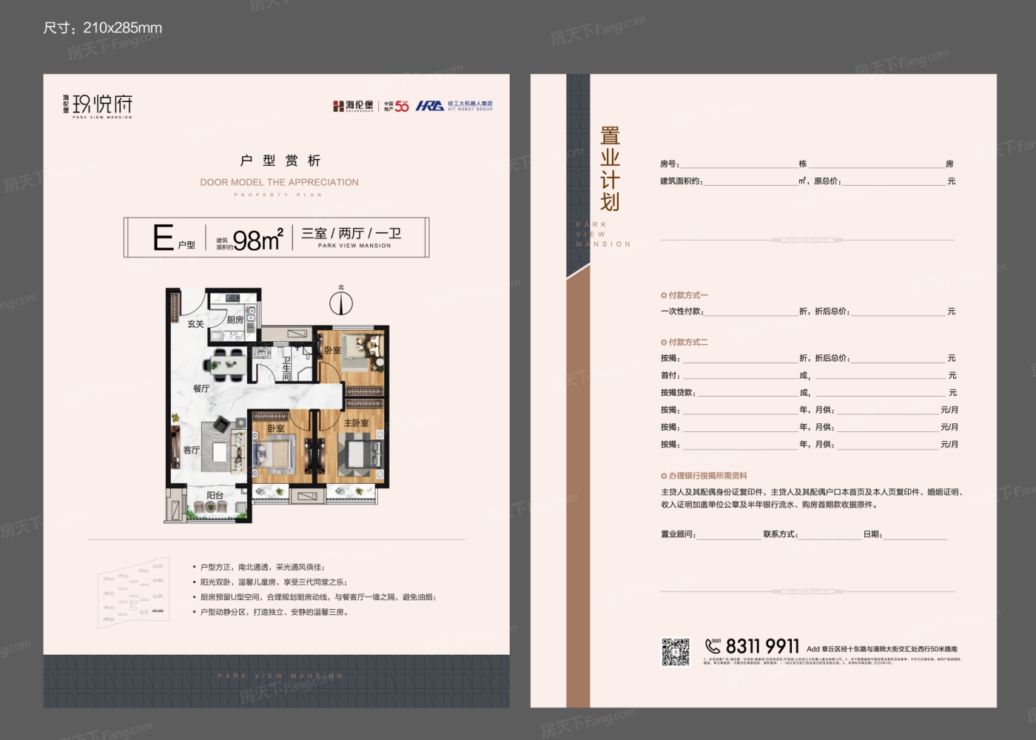Viewport: 1036px width, 740px height.
Task: Click the DOOR MODEL THE APPRECIATION subtitle
Action: [x=279, y=182]
